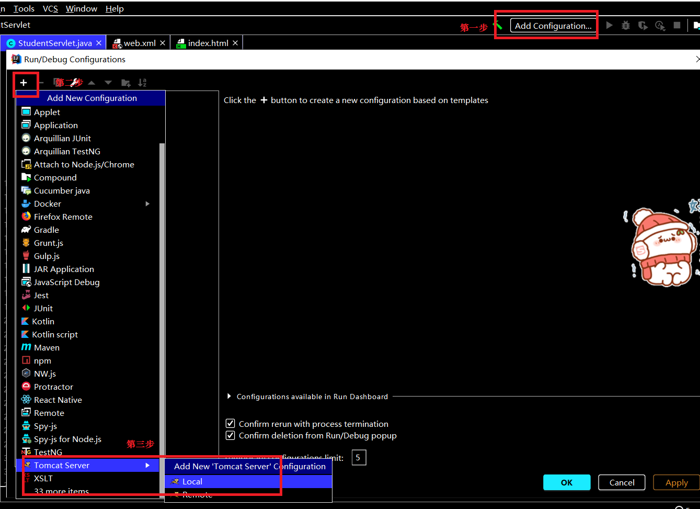
Task: Click the configurations limit field showing 5
Action: [359, 457]
